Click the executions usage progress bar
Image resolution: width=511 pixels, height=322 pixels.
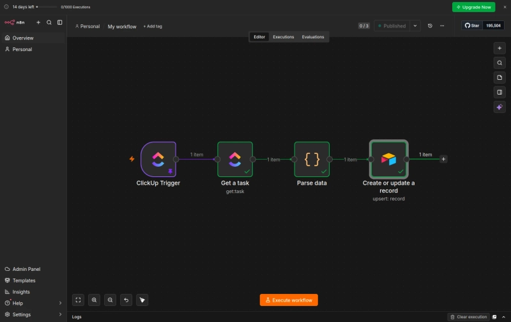coord(47,7)
